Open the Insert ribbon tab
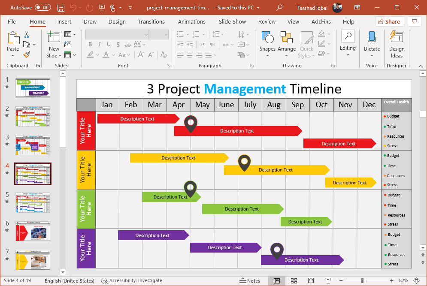 (64, 21)
